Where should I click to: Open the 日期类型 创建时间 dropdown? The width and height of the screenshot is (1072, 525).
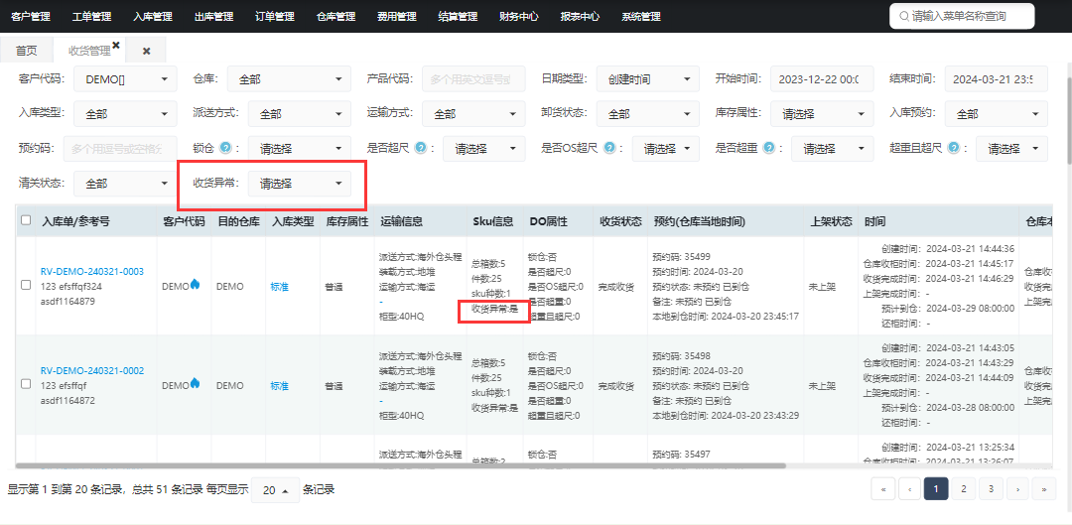pos(647,79)
